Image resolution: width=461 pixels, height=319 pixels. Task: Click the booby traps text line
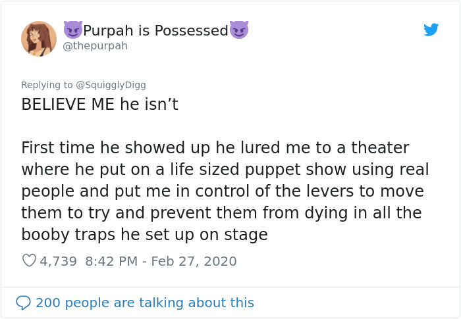point(144,235)
